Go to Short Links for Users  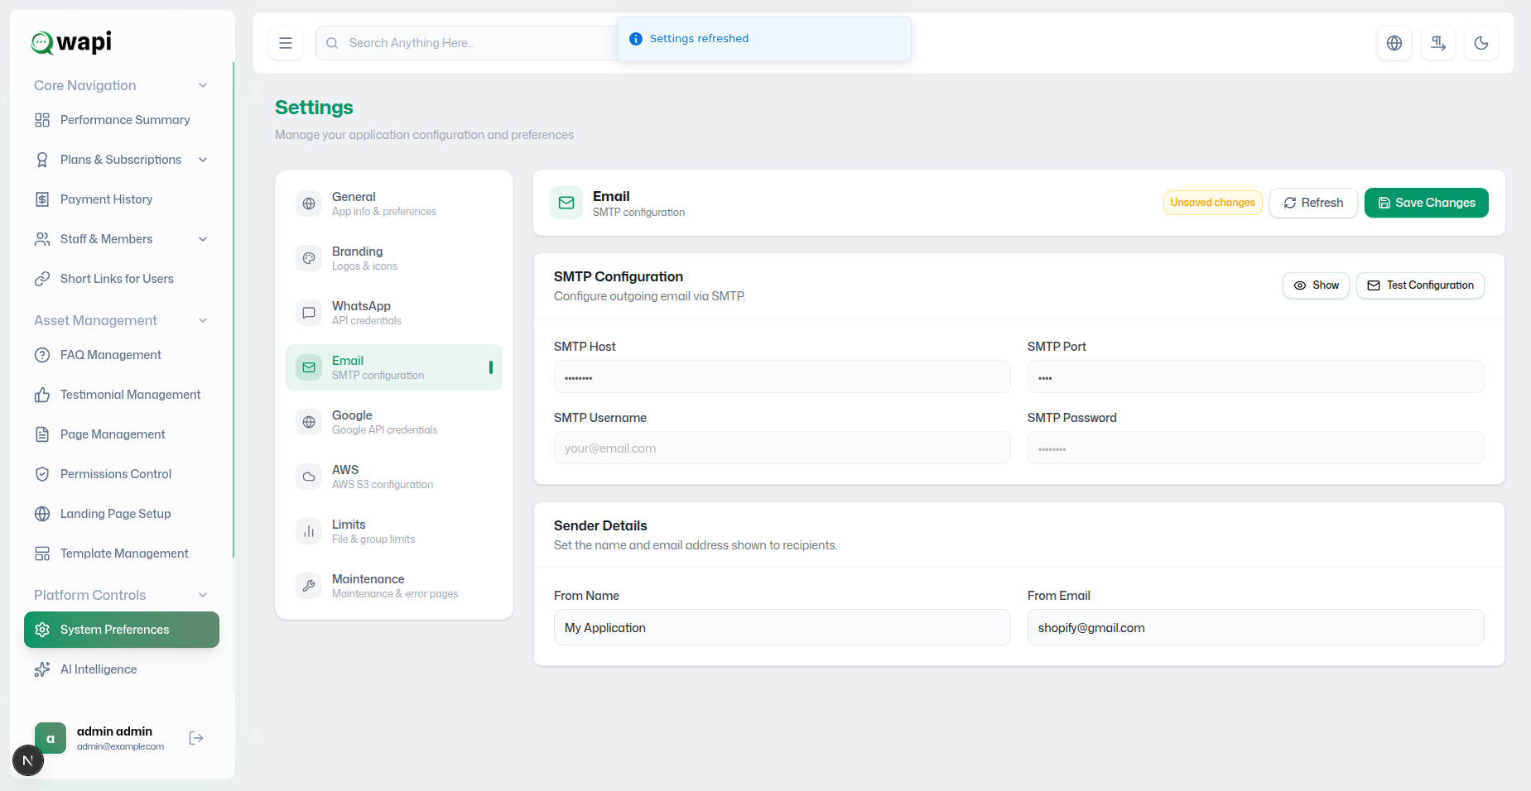[x=122, y=279]
